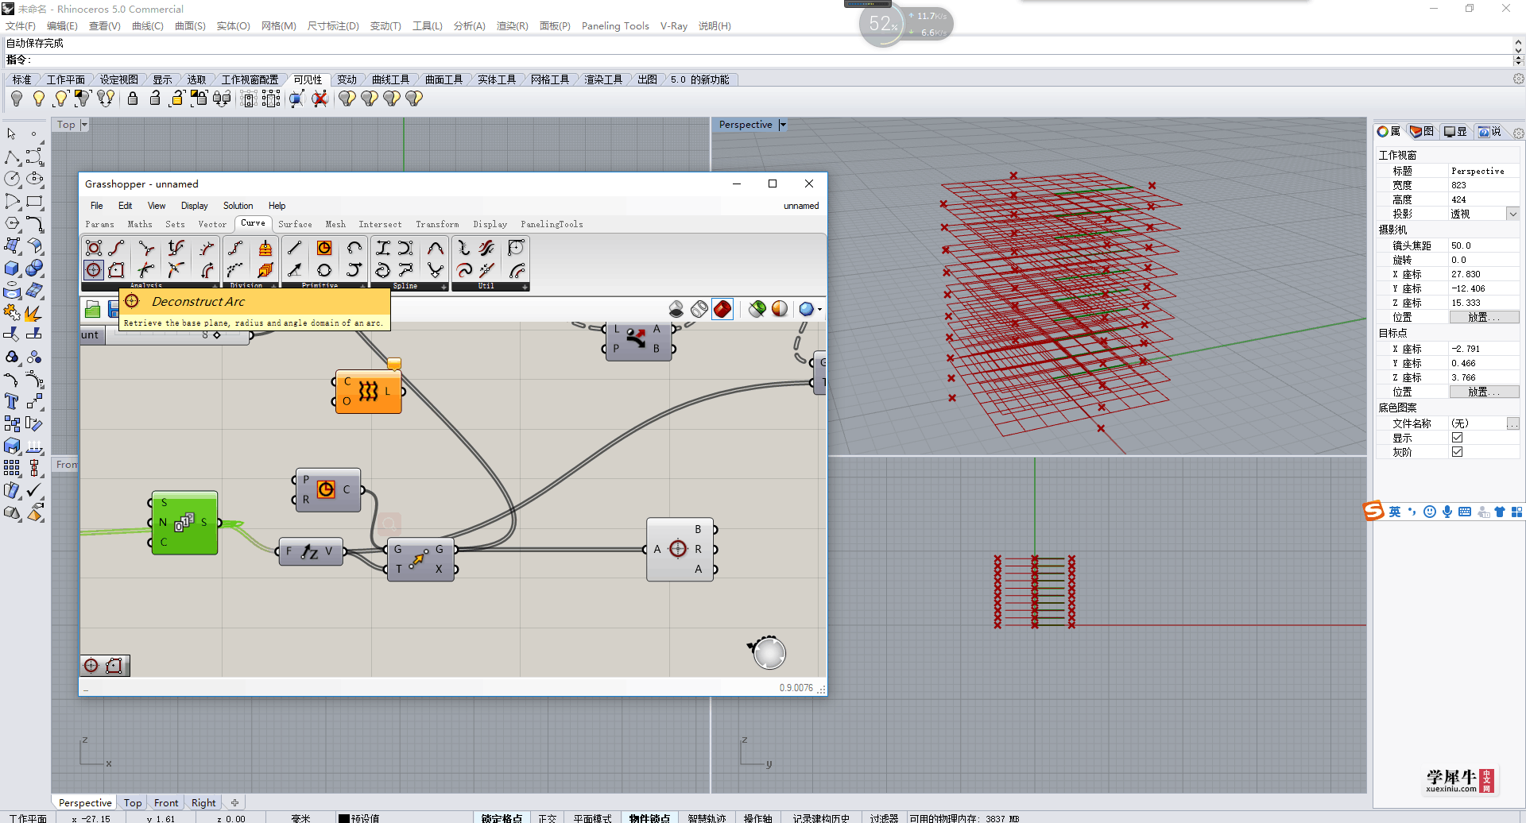Open the Perspective viewport title dropdown arrow

click(x=783, y=125)
